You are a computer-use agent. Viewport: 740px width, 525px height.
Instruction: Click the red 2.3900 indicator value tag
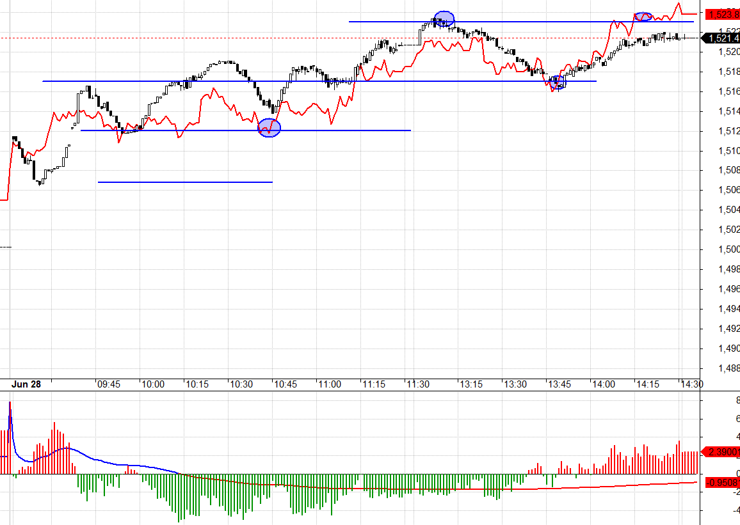click(721, 452)
